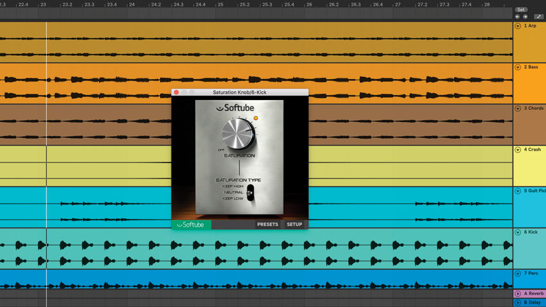Click the 24.2 beat mark on the ruler
The width and height of the screenshot is (546, 307).
(x=155, y=4)
